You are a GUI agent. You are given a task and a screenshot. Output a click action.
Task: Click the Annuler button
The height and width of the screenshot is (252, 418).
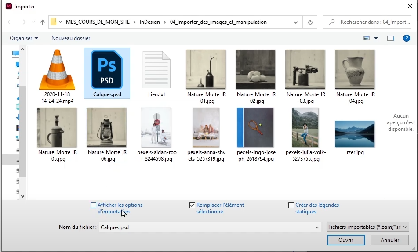tap(389, 240)
